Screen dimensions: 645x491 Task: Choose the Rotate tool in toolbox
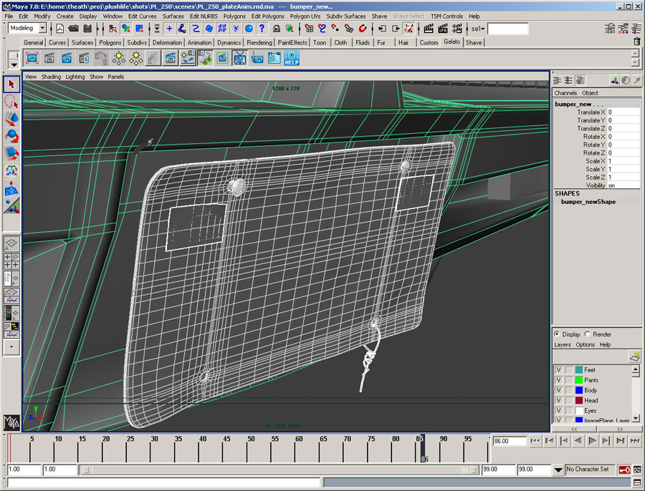point(11,135)
